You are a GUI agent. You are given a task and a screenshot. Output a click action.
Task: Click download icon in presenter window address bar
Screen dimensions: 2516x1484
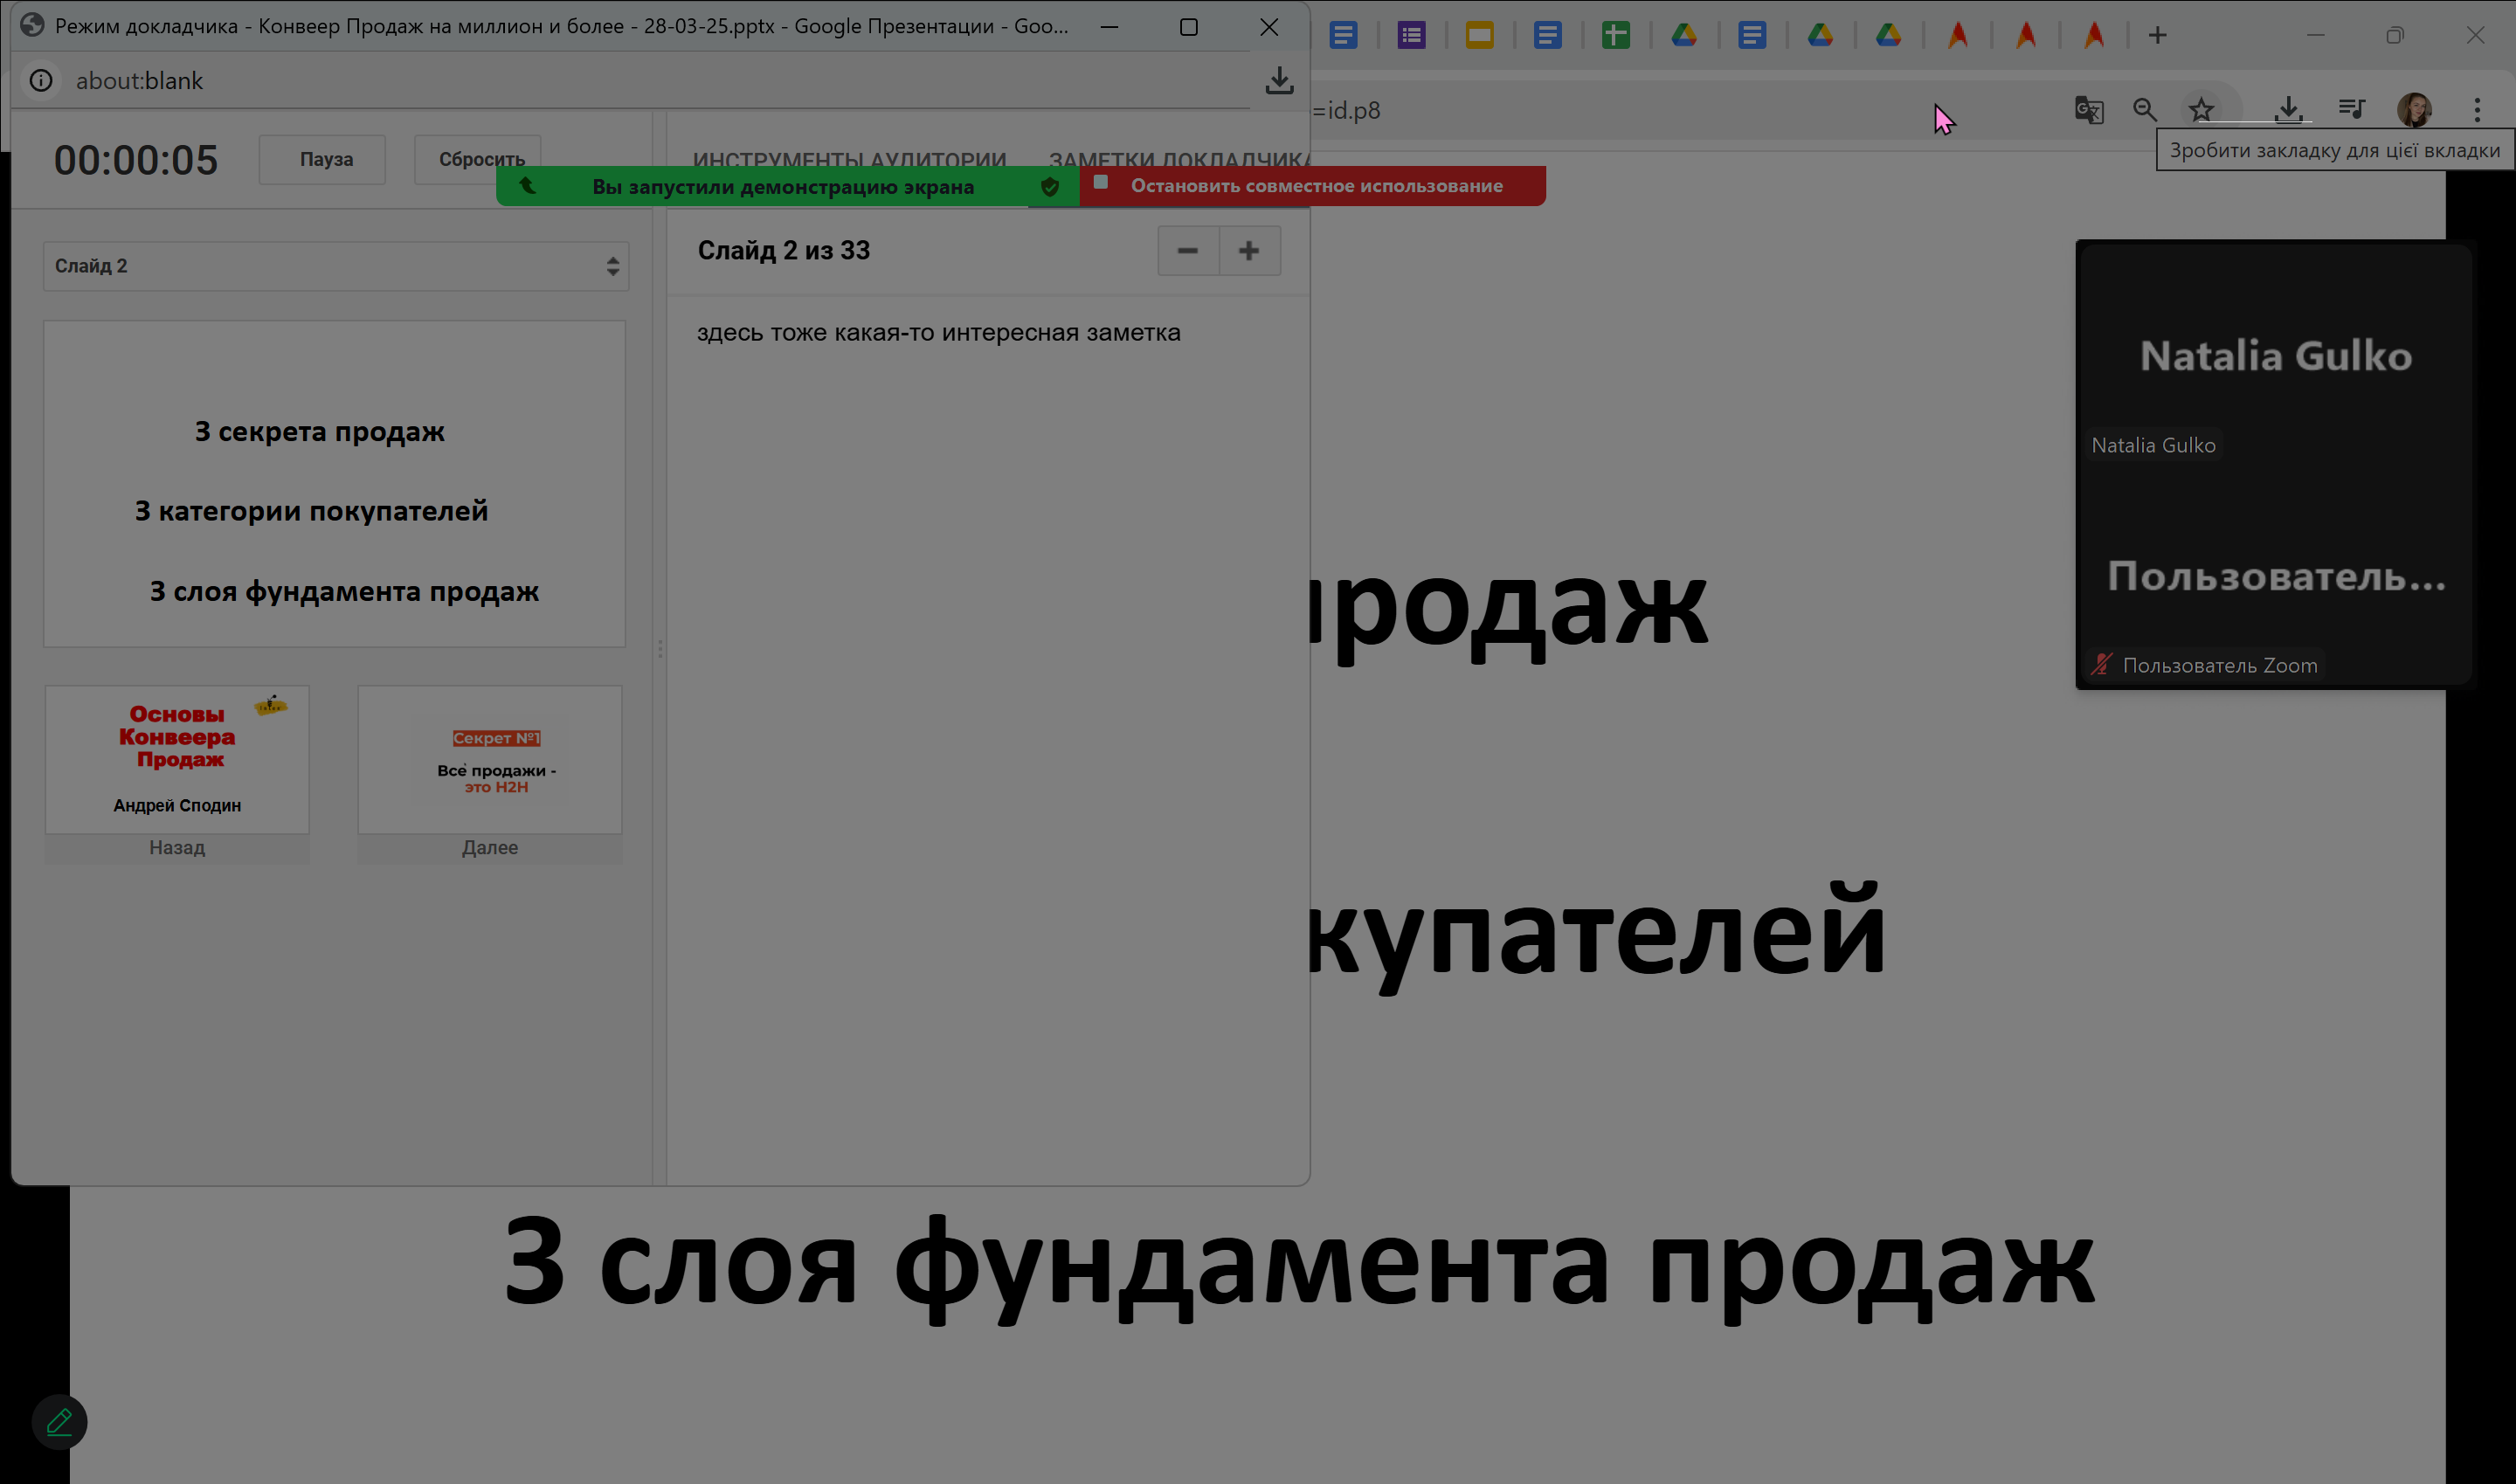pyautogui.click(x=1279, y=80)
